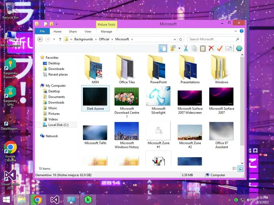Open the Quick Access Toolbar customize dropdown

point(57,24)
